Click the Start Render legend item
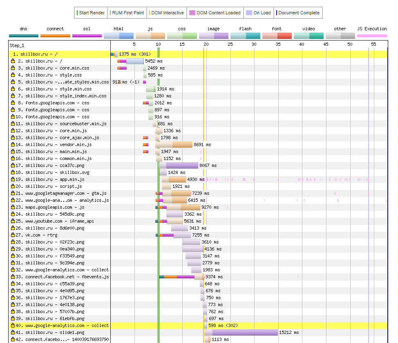This screenshot has width=398, height=343. pyautogui.click(x=91, y=13)
